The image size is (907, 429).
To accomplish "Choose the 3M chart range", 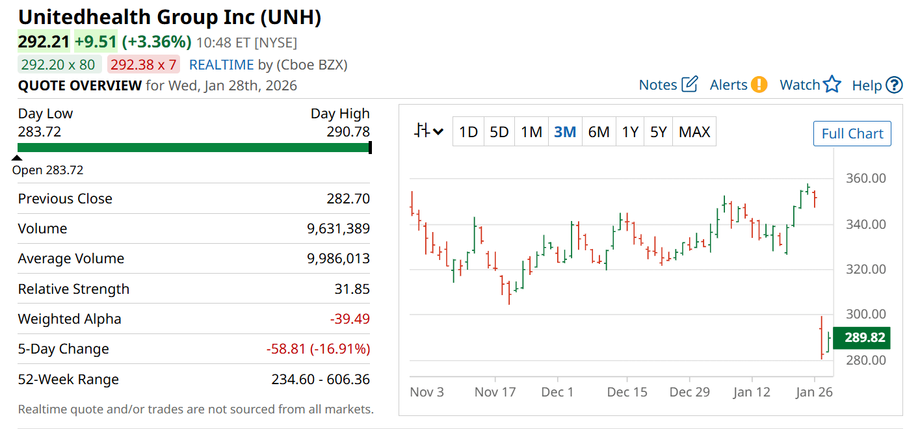I will 565,132.
